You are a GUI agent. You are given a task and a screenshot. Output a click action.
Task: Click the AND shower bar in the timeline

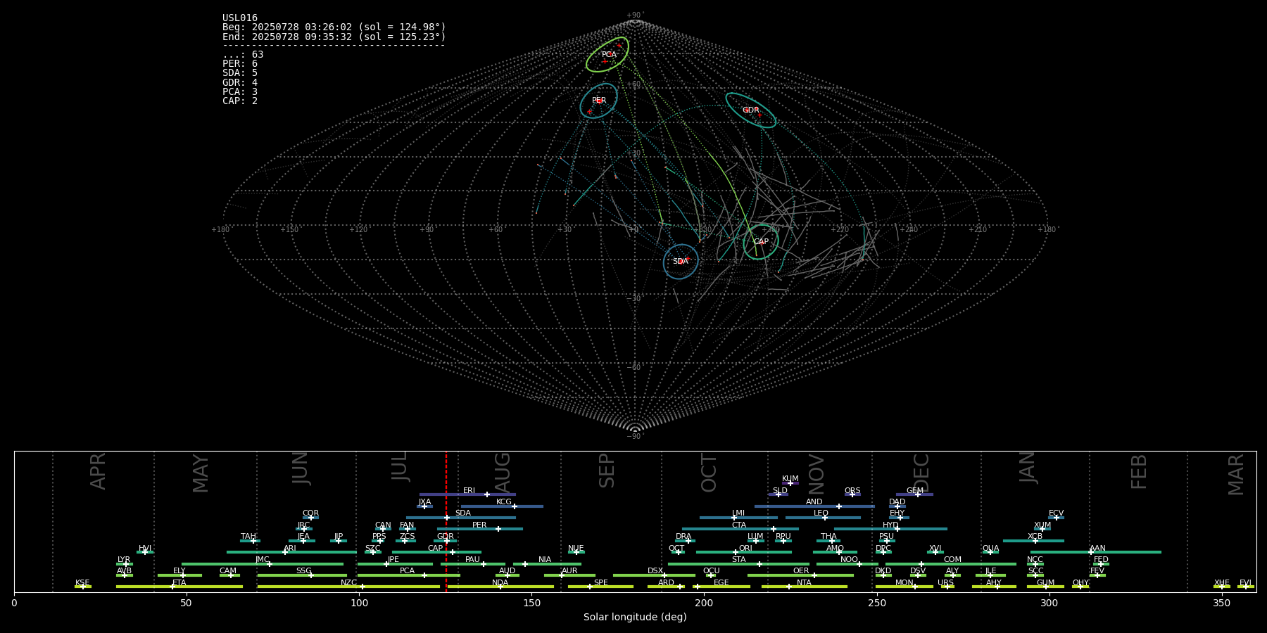814,506
